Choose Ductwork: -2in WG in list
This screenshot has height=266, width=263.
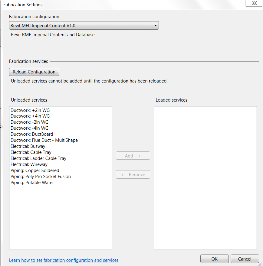click(x=29, y=122)
